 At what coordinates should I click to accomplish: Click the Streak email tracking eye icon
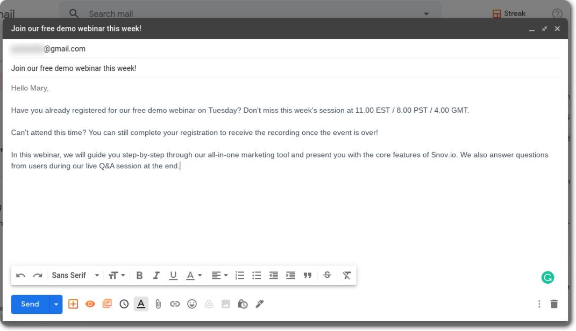click(x=90, y=304)
